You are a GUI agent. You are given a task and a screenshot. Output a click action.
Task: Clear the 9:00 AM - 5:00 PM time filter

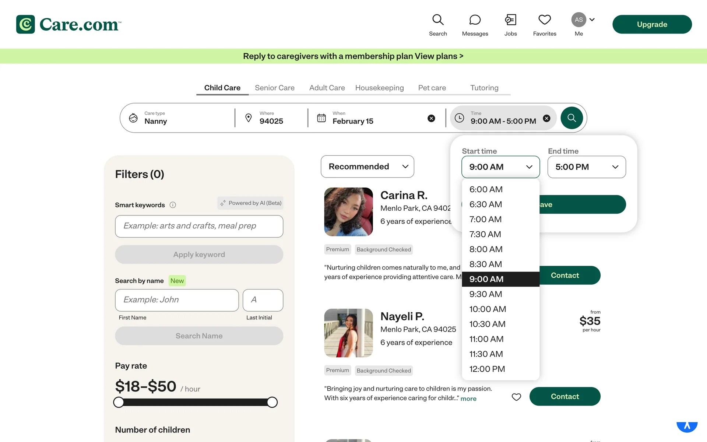(x=546, y=118)
